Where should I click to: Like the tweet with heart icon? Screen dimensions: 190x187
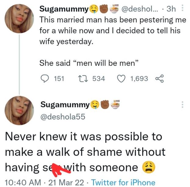click(122, 79)
